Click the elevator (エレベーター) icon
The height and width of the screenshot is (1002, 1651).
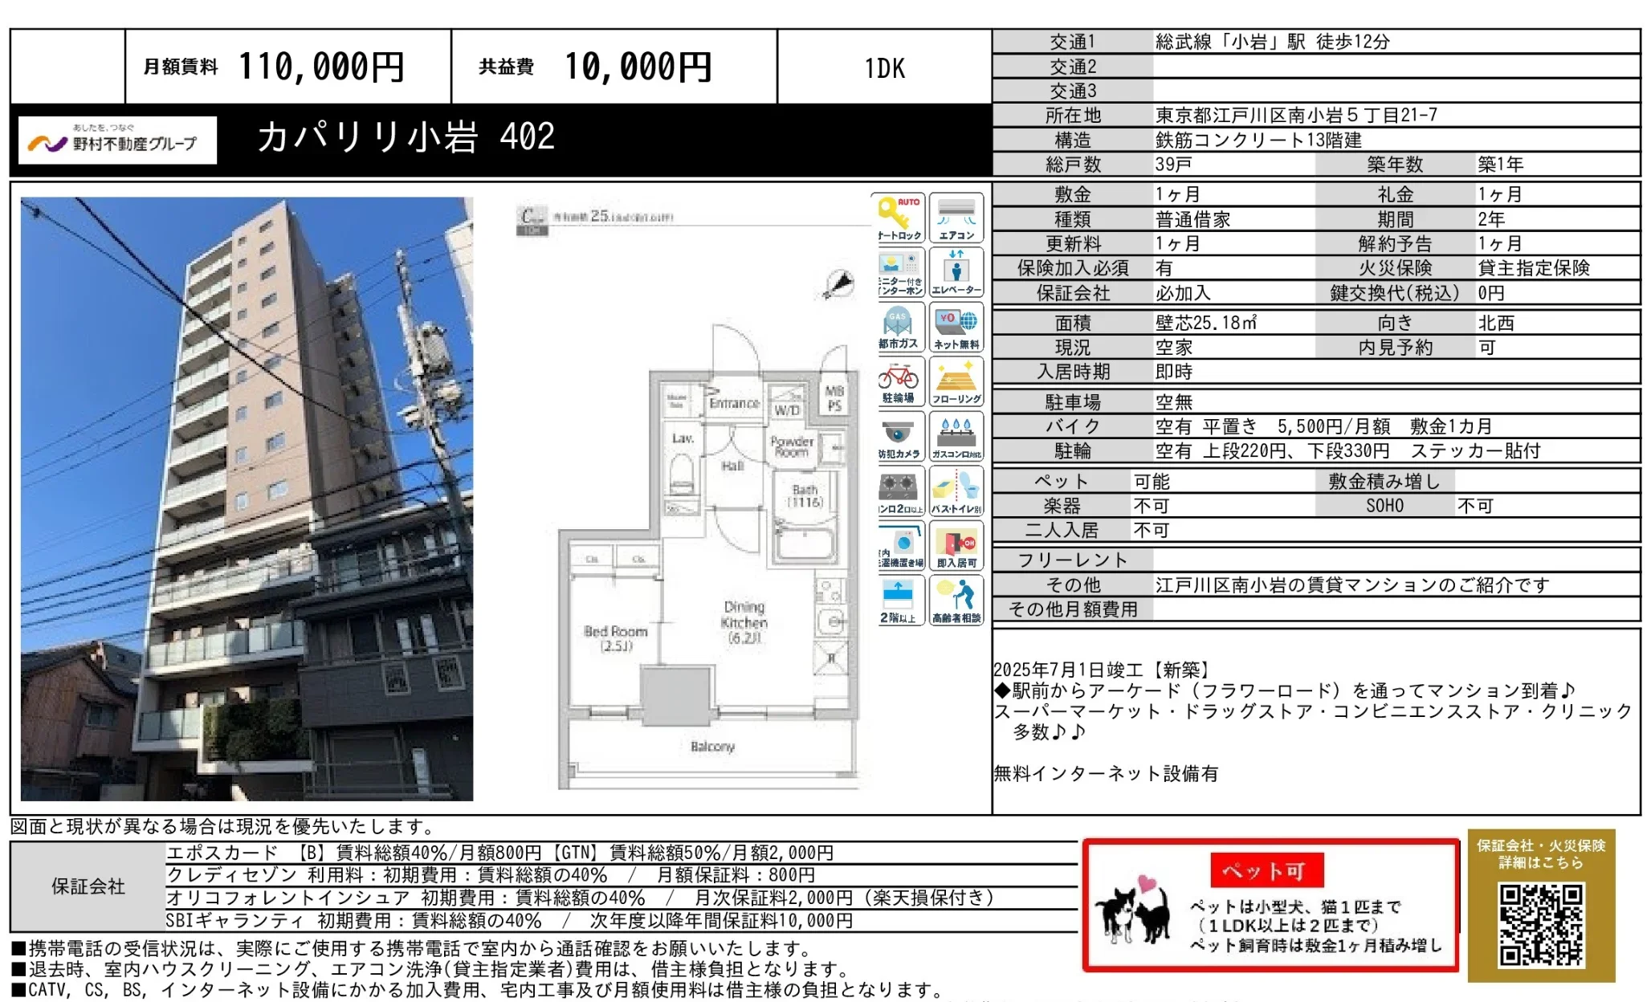[956, 271]
